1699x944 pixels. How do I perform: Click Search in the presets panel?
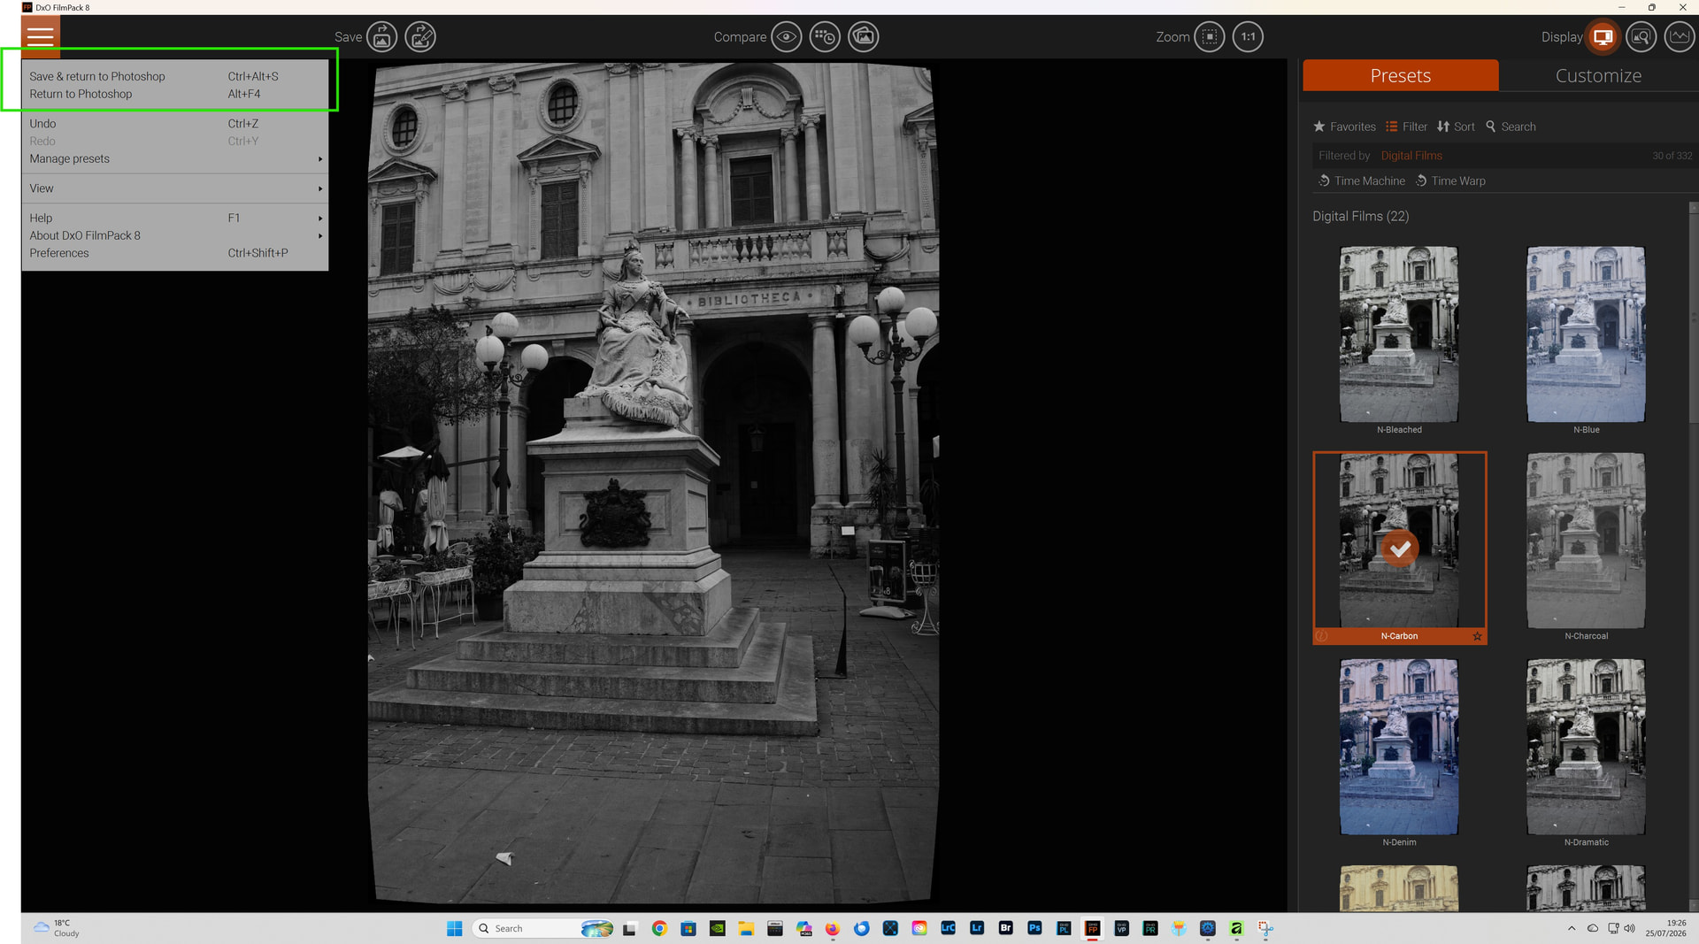click(x=1511, y=127)
